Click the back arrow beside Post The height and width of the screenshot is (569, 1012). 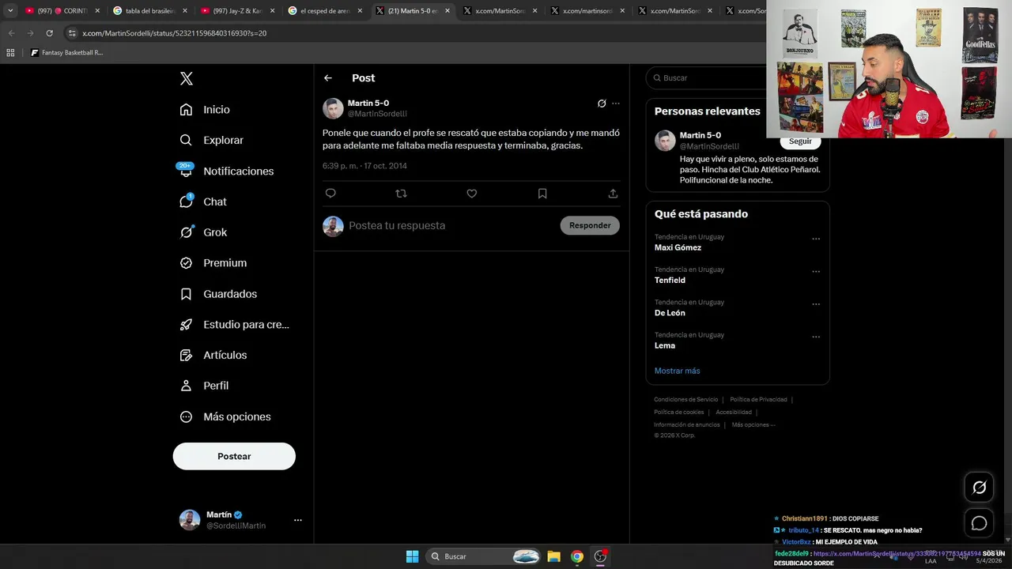[328, 78]
